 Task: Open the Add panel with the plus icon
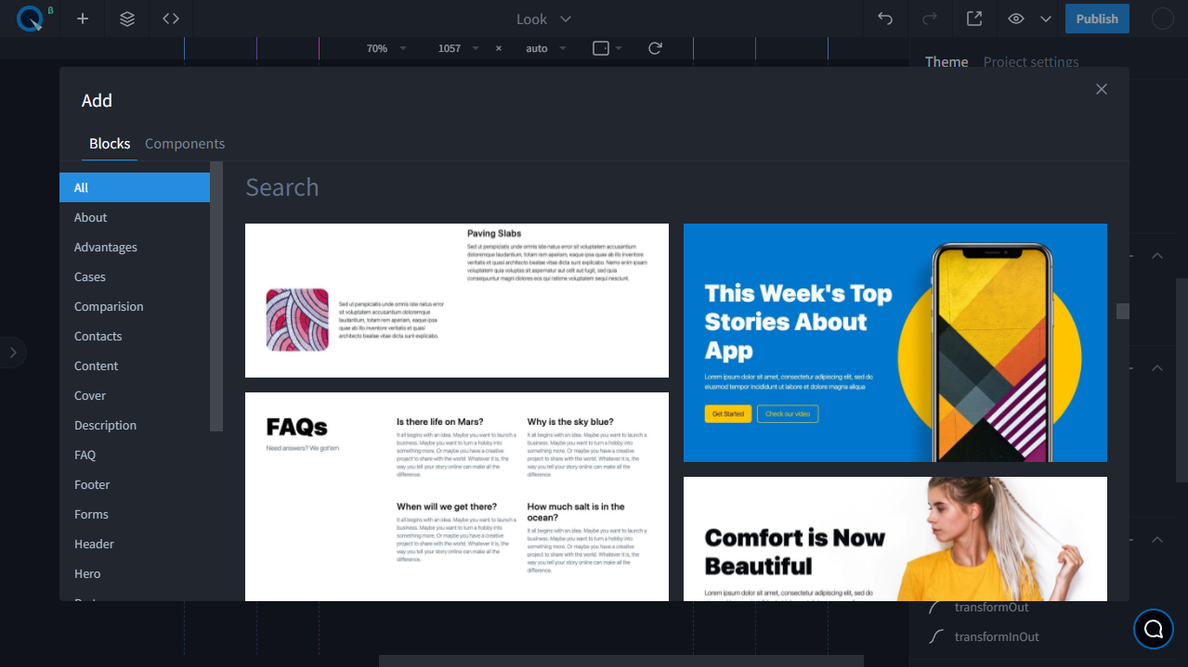83,19
